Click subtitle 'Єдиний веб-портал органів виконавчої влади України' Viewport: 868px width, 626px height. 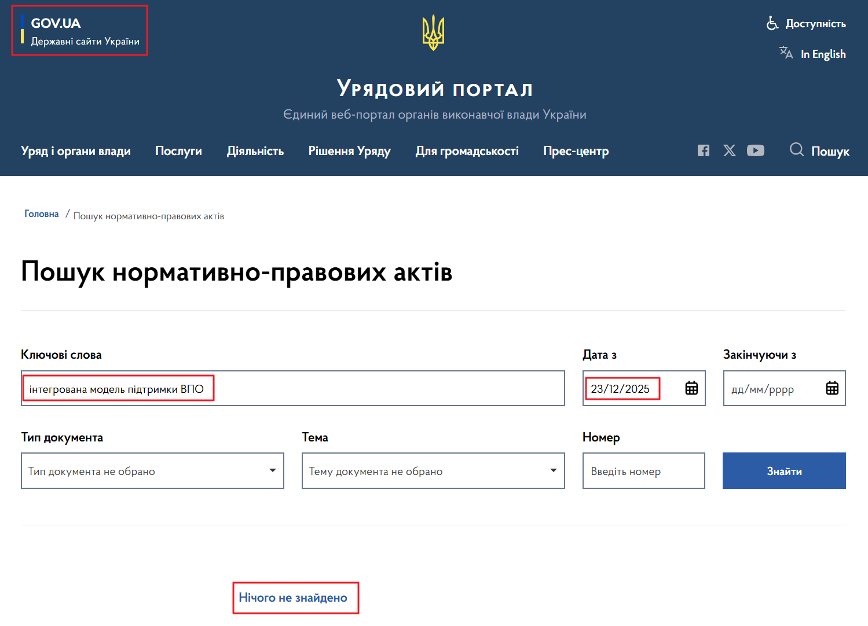(434, 115)
